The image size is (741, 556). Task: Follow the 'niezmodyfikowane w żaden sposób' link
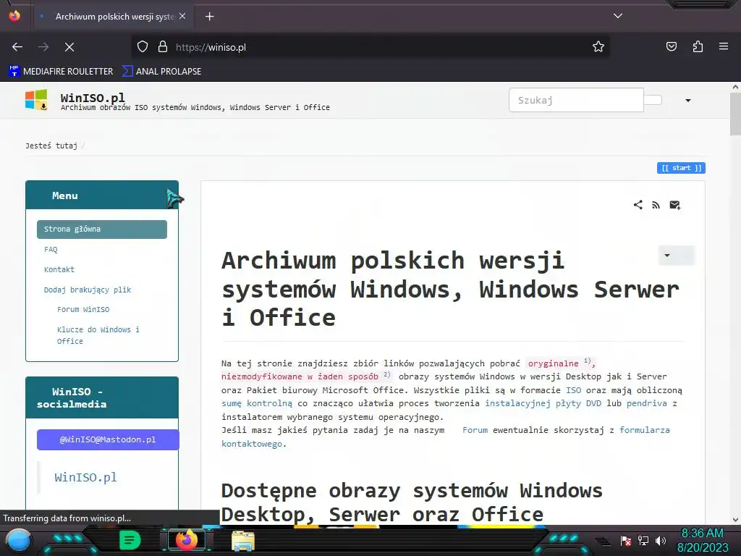pyautogui.click(x=300, y=376)
